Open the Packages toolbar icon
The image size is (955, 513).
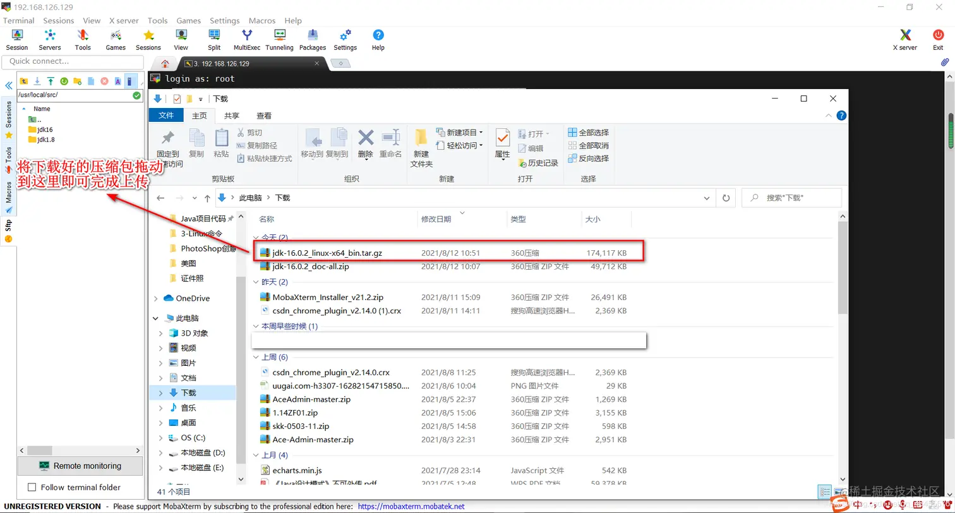tap(313, 40)
